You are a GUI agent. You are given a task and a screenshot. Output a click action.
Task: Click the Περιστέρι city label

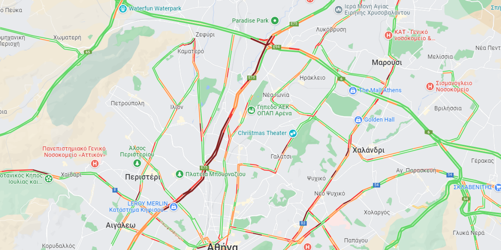point(143,177)
